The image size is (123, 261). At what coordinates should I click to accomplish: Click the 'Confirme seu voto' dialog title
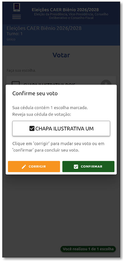pos(35,93)
